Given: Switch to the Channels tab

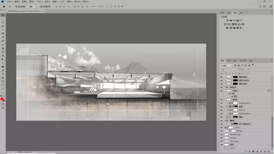Looking at the screenshot, I should 229,61.
